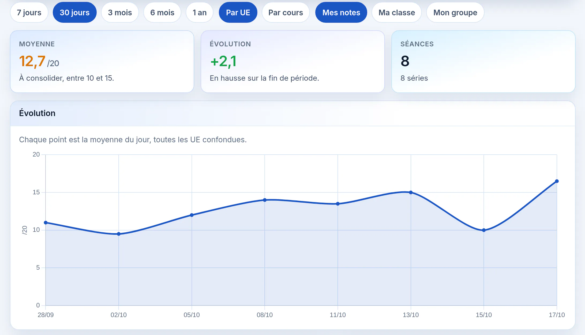This screenshot has height=335, width=585.
Task: Select the 28/09 data point
Action: click(46, 223)
